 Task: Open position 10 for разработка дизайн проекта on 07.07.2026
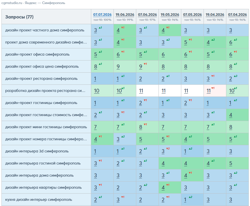coord(97,91)
